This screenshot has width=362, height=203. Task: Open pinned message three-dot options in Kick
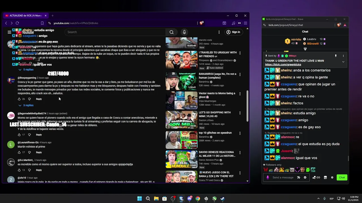(x=343, y=56)
